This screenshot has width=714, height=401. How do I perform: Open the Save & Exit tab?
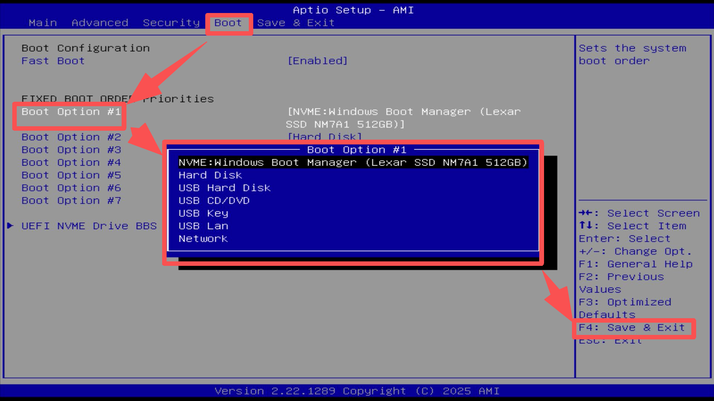pyautogui.click(x=296, y=23)
